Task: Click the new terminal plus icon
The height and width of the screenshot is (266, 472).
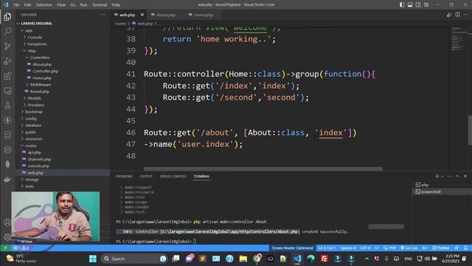Action: pyautogui.click(x=437, y=176)
